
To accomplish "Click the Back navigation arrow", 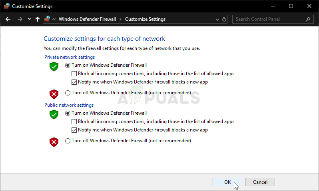I will click(8, 19).
